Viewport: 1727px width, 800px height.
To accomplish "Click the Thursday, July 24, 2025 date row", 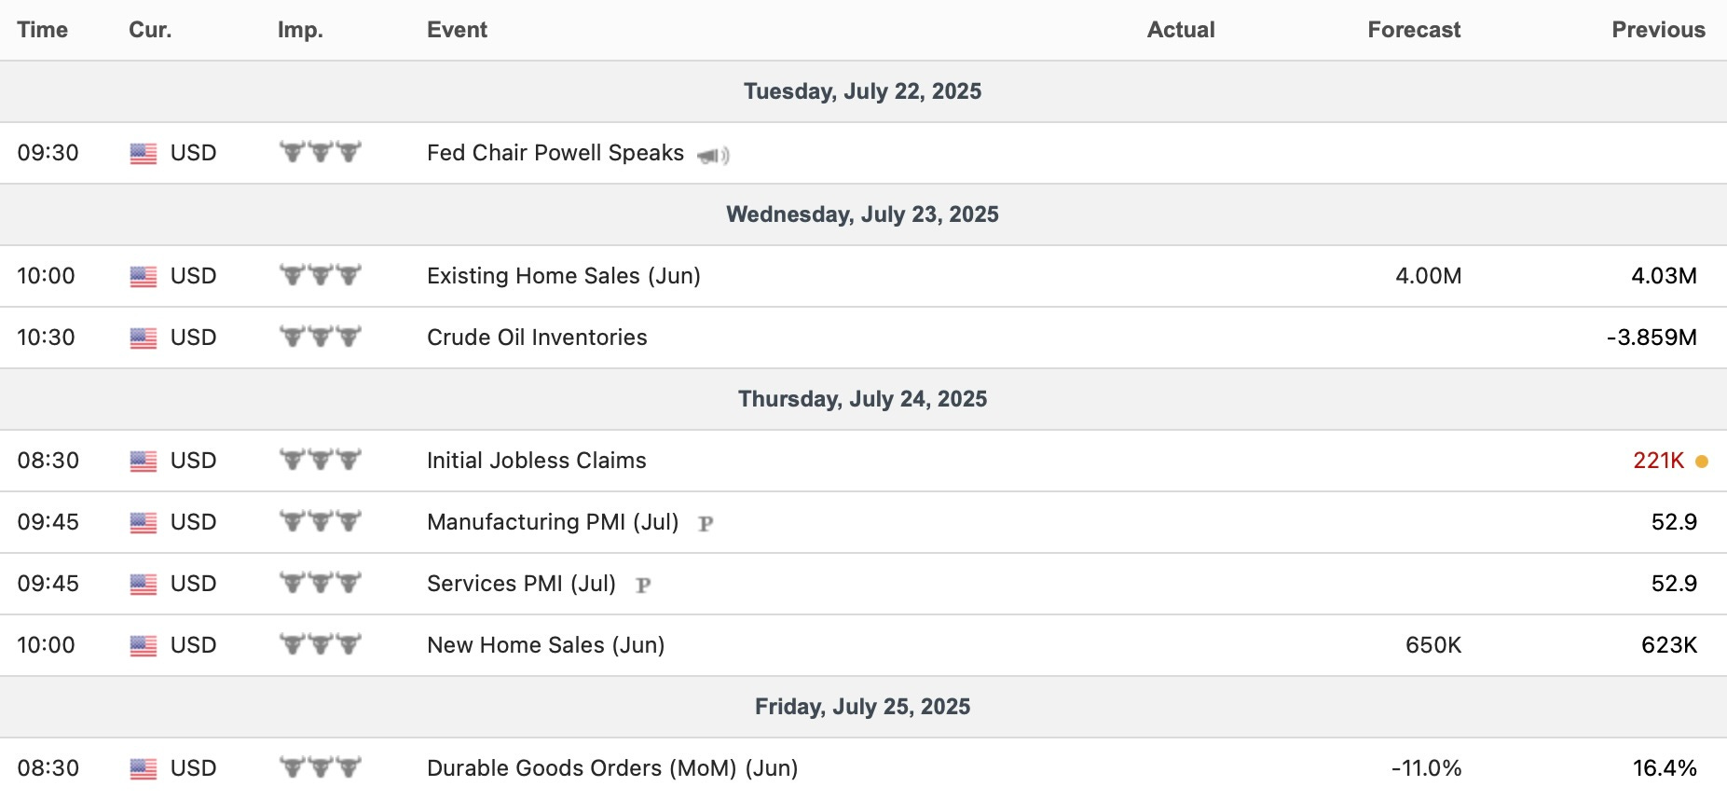I will click(862, 399).
